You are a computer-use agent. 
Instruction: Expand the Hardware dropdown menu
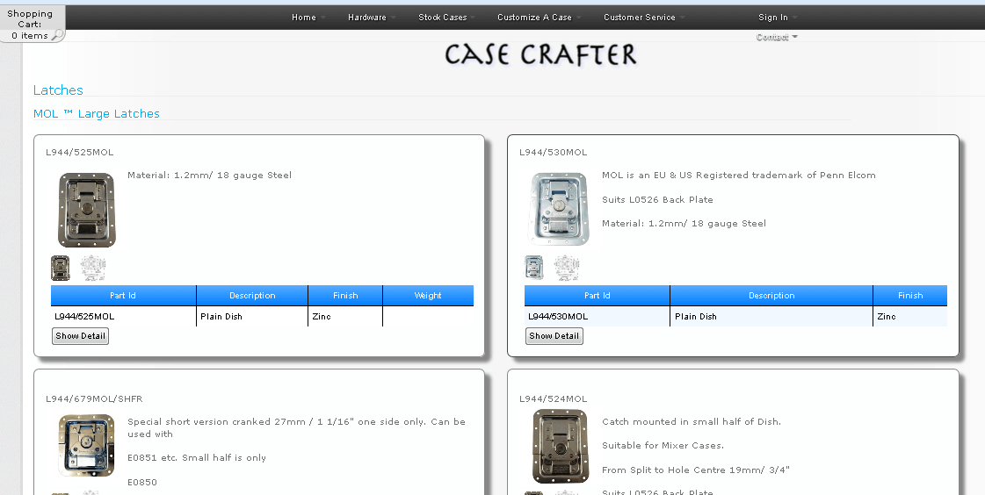371,18
